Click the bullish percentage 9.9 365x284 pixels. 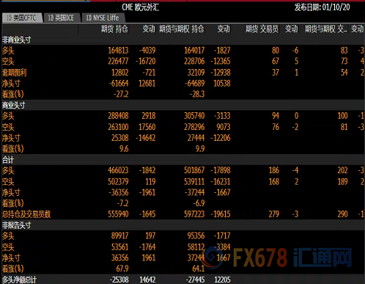coord(200,149)
